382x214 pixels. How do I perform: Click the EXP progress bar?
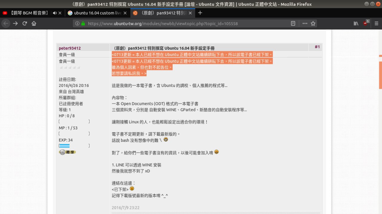click(74, 146)
